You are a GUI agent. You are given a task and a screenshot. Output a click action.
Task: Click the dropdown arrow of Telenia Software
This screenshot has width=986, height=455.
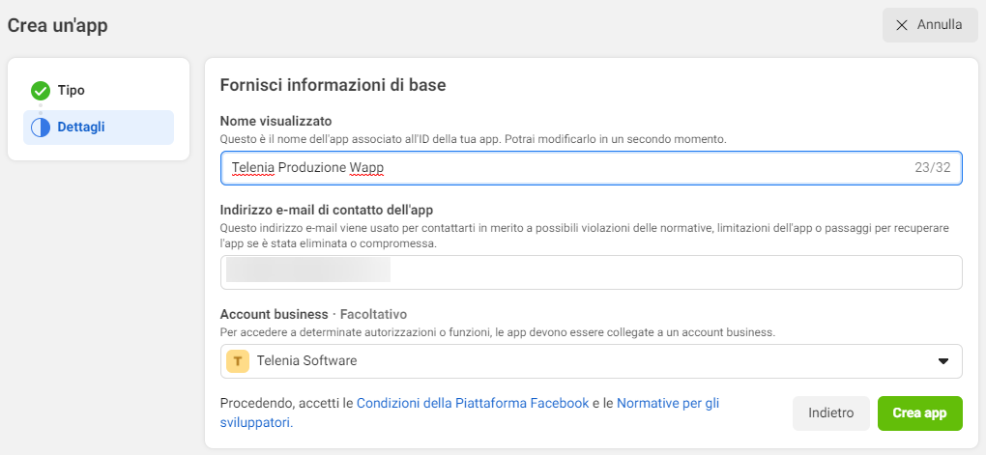(942, 361)
